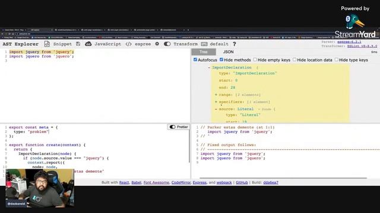Open the GitHub footer link
The image size is (380, 213).
[x=242, y=183]
